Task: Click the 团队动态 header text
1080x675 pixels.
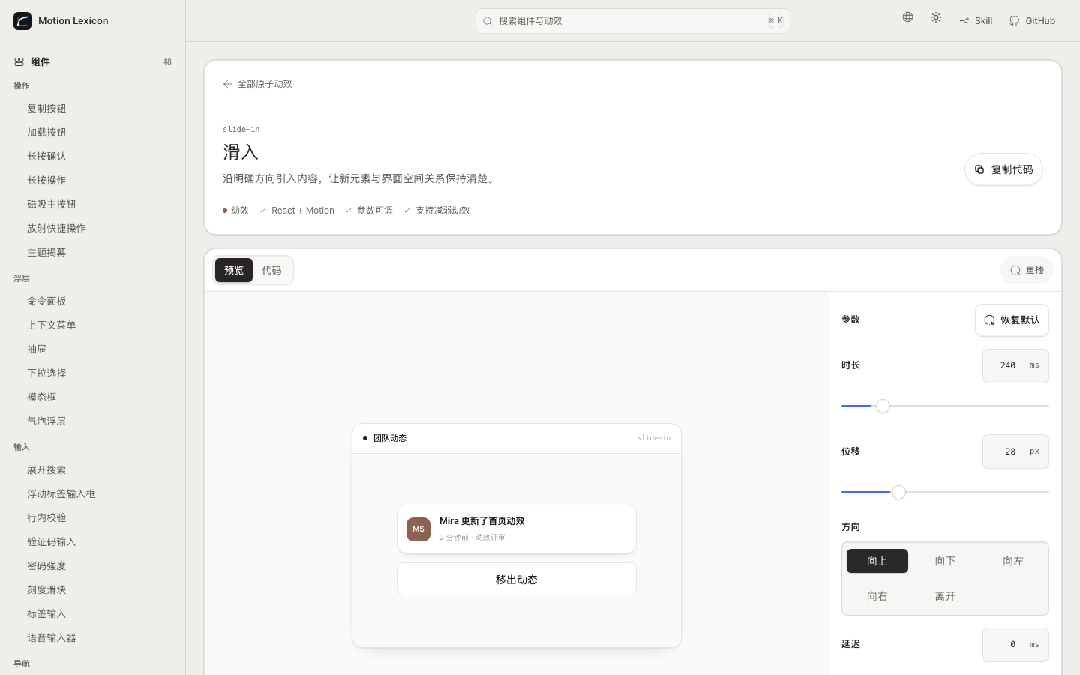Action: coord(390,438)
